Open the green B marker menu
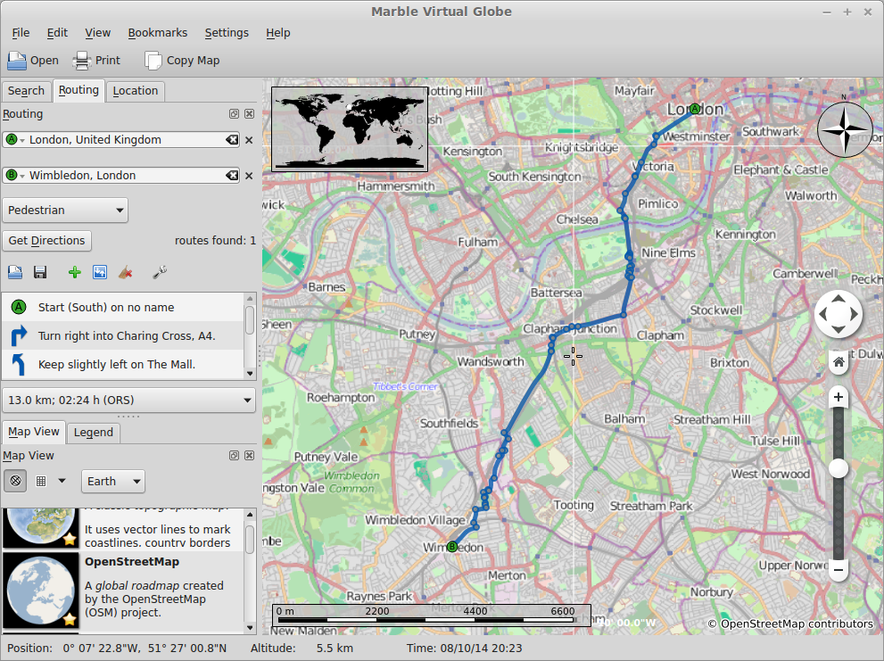Viewport: 884px width, 661px height. pos(14,176)
